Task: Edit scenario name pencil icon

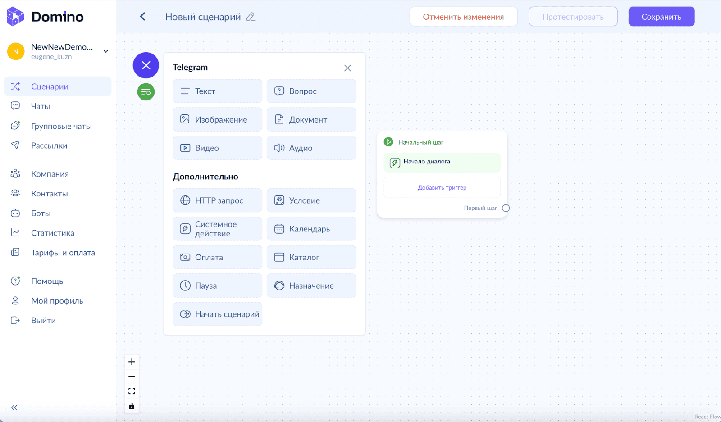Action: [251, 17]
